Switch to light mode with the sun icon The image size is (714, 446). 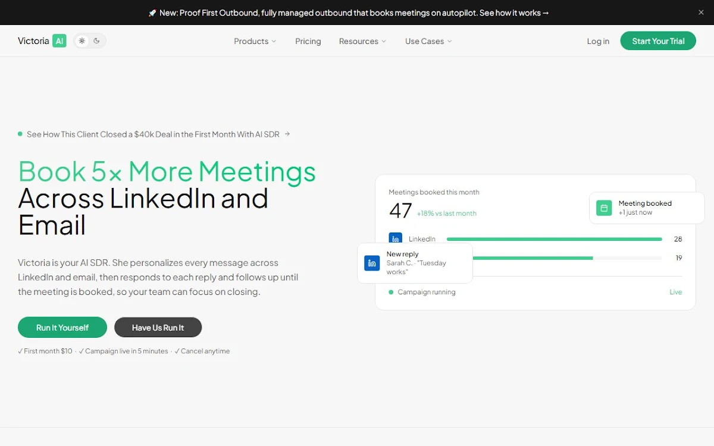[x=82, y=41]
